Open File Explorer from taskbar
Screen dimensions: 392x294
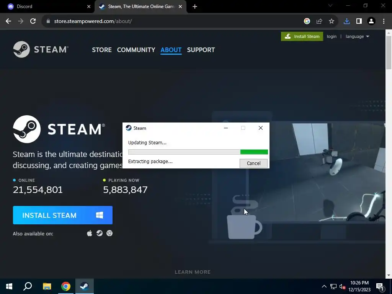[47, 286]
